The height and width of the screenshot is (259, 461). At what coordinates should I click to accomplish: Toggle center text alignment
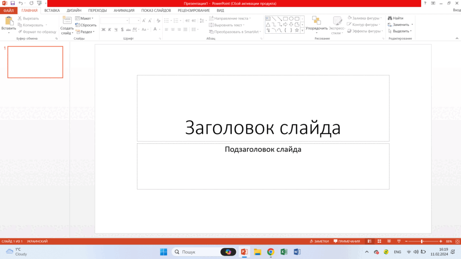(173, 29)
